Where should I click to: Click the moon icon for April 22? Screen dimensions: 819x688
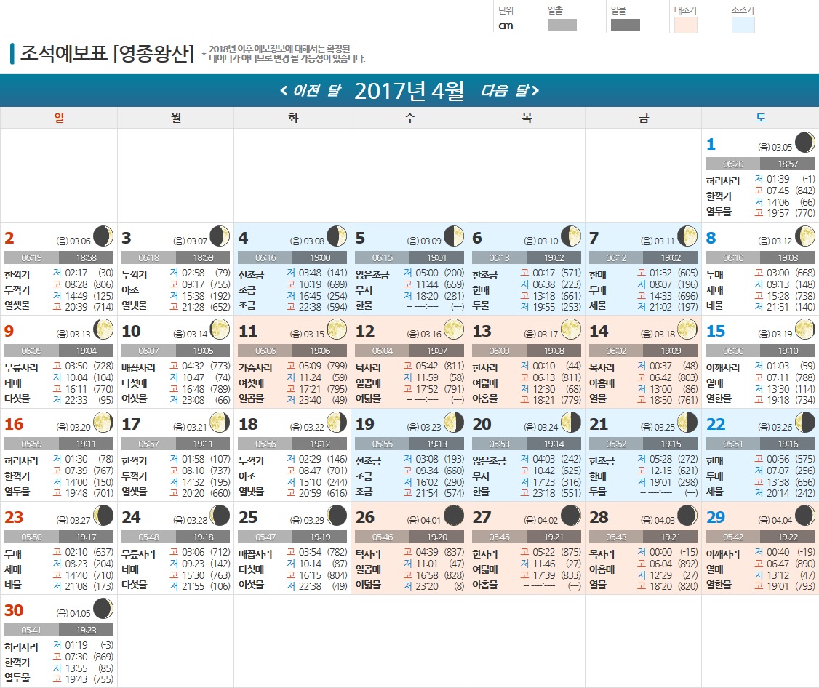[805, 422]
